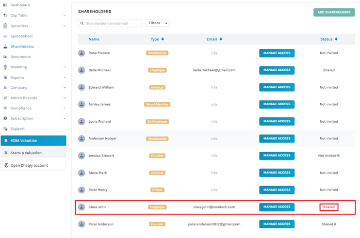Viewport: 360px width, 238px height.
Task: Click Rosa Francis's avatar icon
Action: tap(82, 53)
